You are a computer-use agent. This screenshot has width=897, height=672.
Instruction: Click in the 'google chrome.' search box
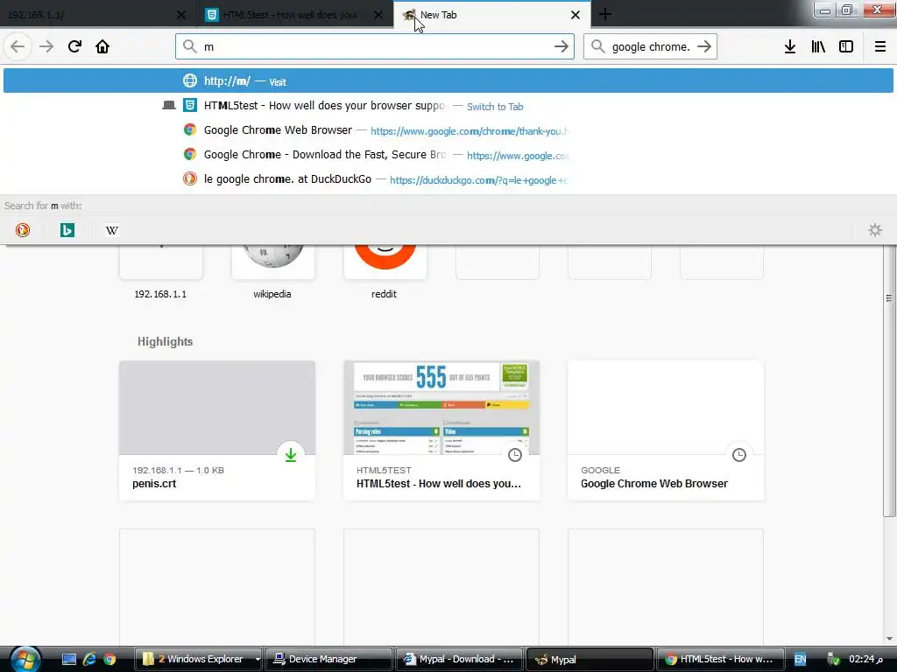(x=651, y=46)
